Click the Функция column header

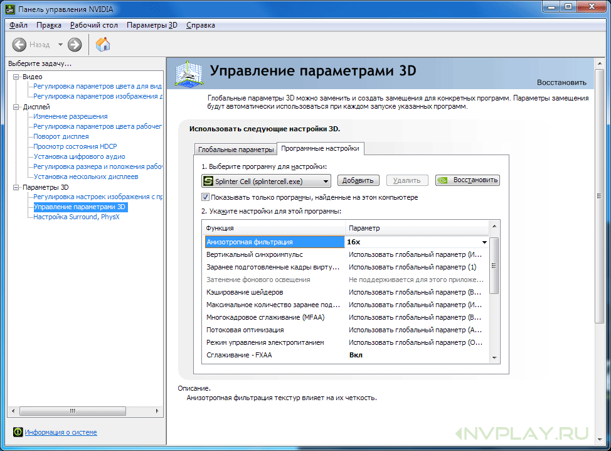(x=274, y=228)
